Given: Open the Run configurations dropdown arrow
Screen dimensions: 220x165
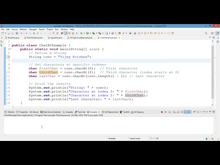Looking at the screenshot, I should 90,33.
